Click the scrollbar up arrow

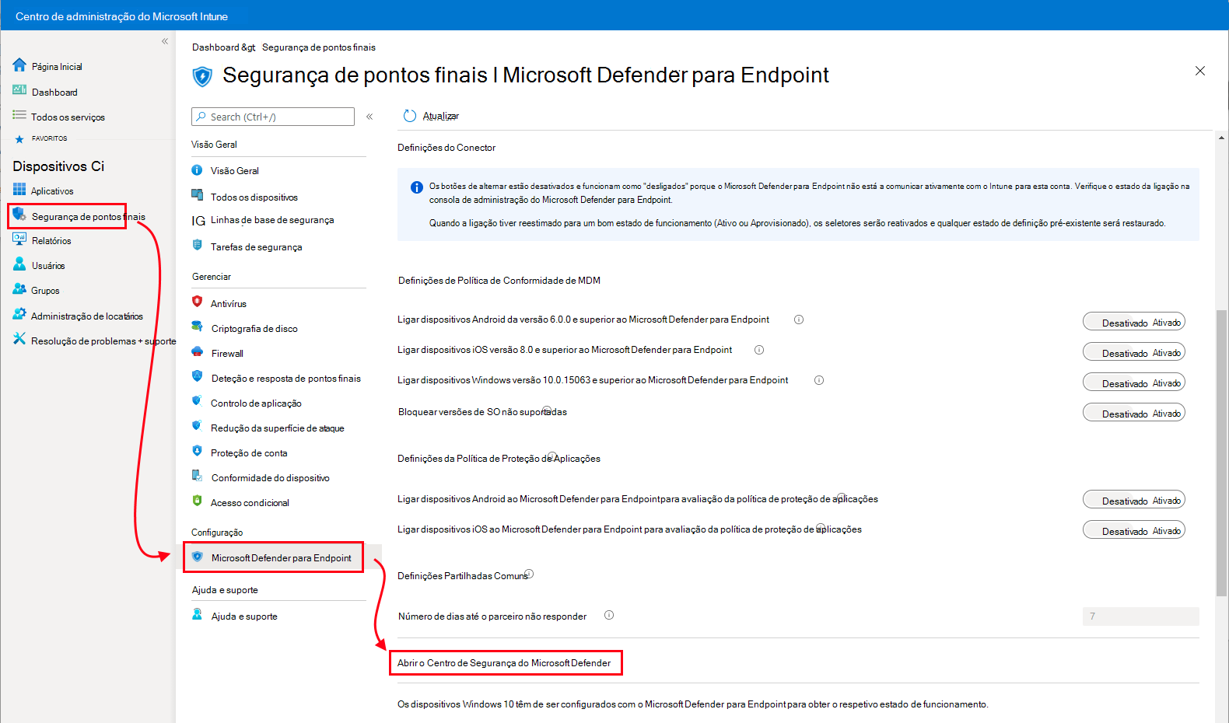1221,138
